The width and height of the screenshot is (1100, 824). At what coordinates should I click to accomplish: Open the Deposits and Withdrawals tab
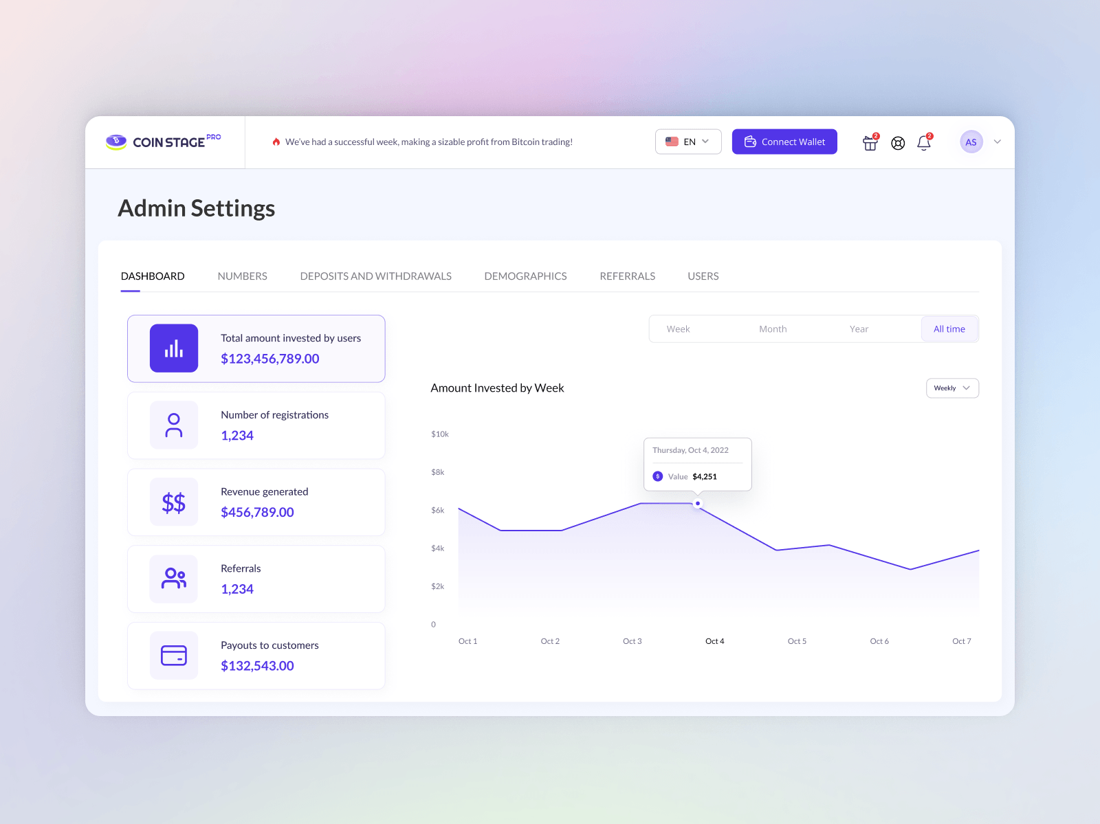(376, 276)
